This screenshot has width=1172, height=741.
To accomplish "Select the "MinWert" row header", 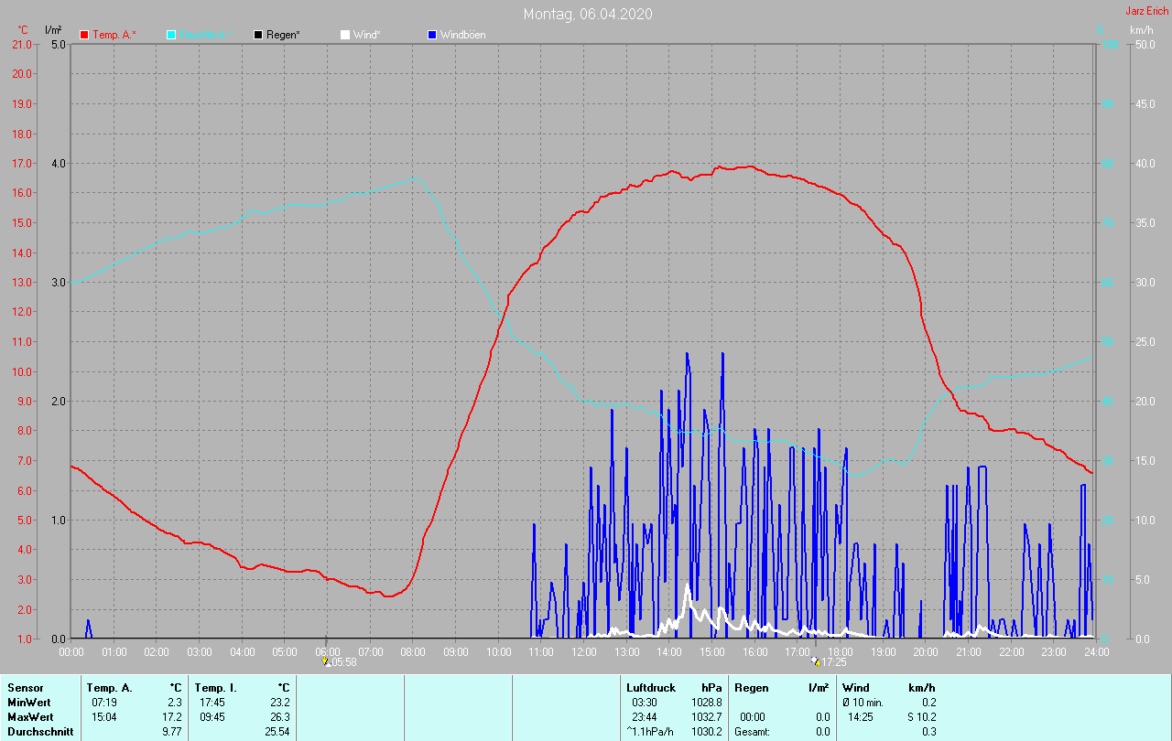I will pos(28,702).
